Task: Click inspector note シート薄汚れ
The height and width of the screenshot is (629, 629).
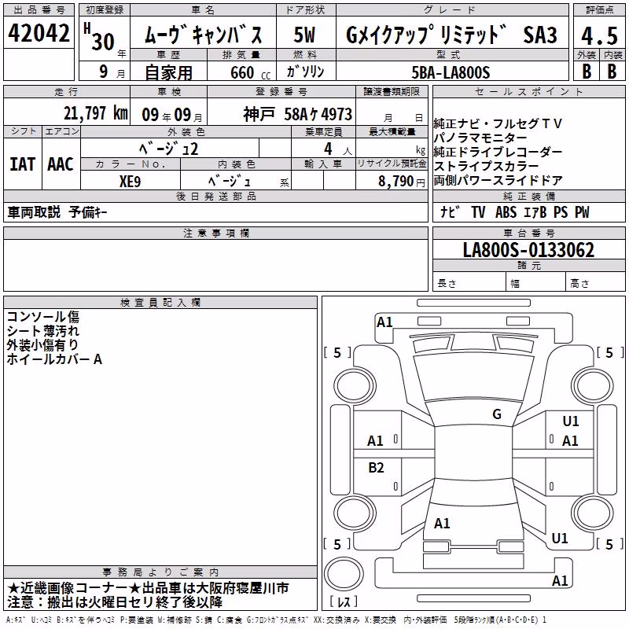Action: [43, 331]
